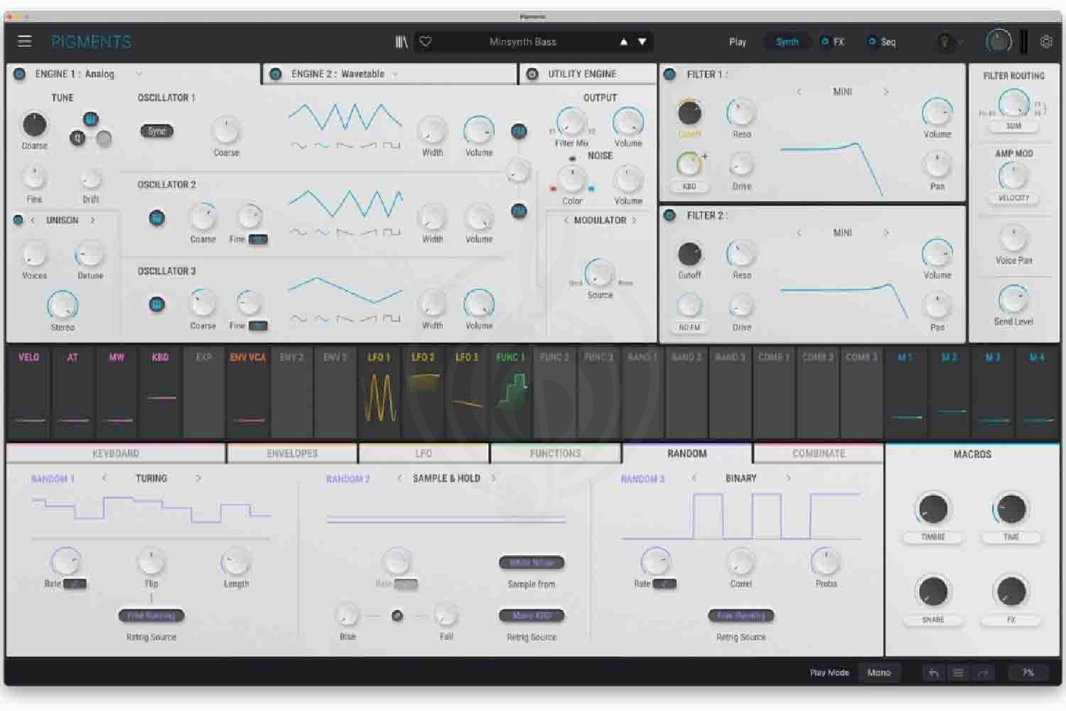Enable the Utility Engine power button
Viewport: 1066px width, 711px height.
click(x=532, y=74)
